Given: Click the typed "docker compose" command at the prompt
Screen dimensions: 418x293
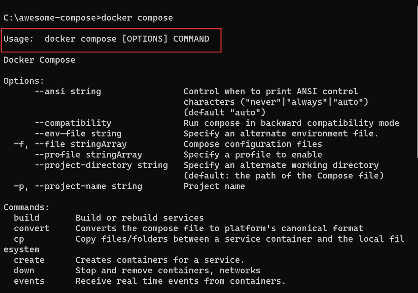Looking at the screenshot, I should click(x=137, y=18).
